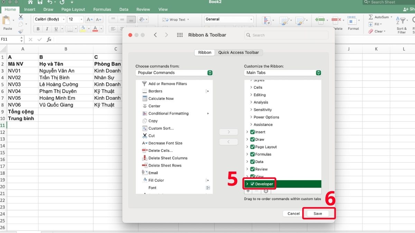
Task: Click the cell Borders icon in ribbon
Action: (70, 29)
